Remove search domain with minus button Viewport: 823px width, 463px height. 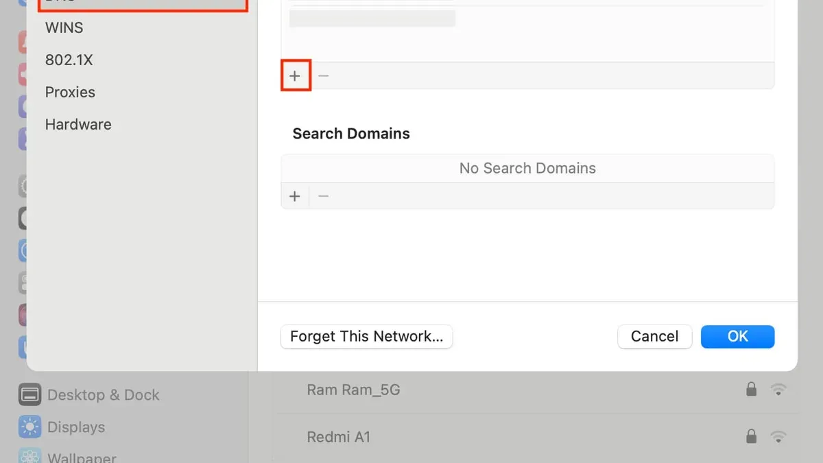pyautogui.click(x=324, y=196)
